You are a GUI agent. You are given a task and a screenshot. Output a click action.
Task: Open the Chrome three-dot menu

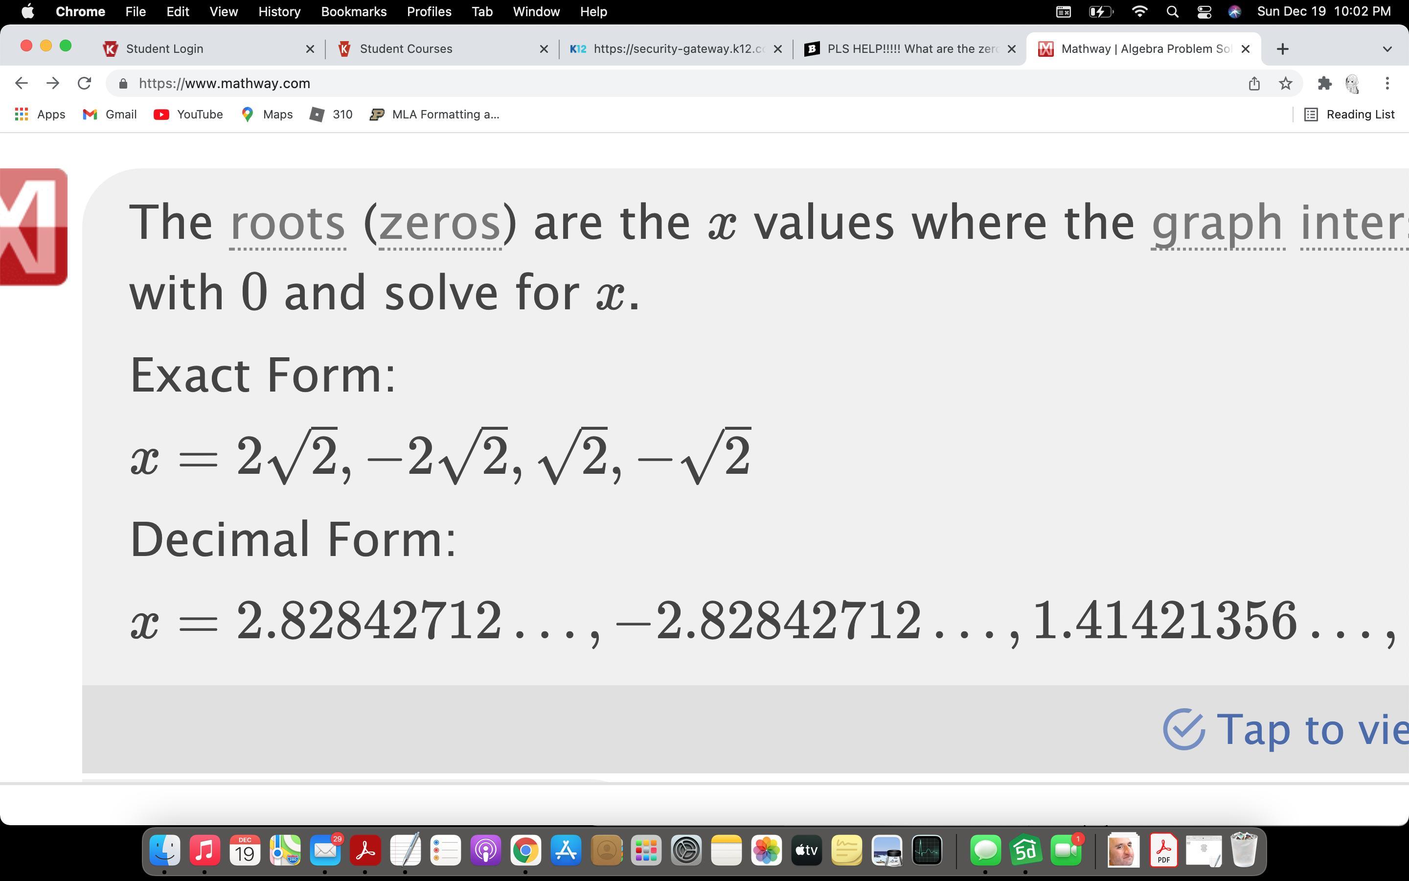coord(1387,83)
